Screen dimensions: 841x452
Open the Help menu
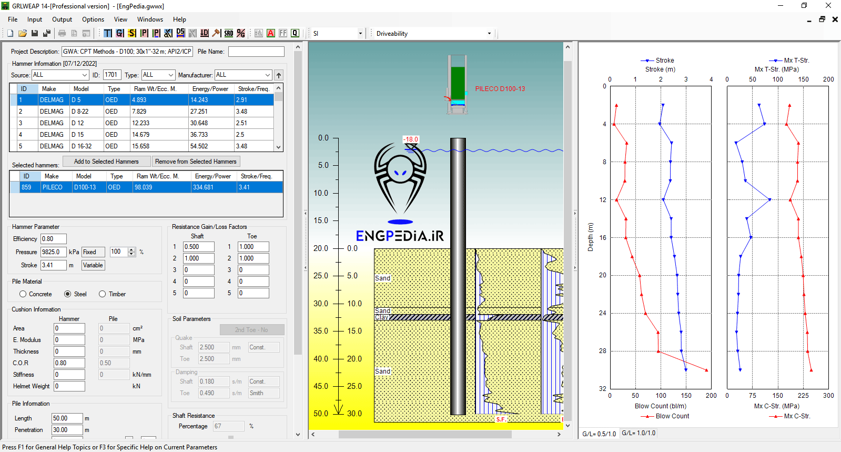(x=179, y=19)
